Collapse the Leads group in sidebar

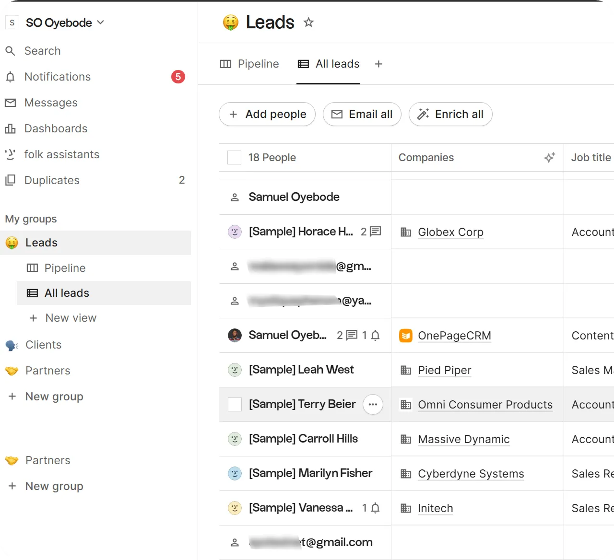click(95, 243)
